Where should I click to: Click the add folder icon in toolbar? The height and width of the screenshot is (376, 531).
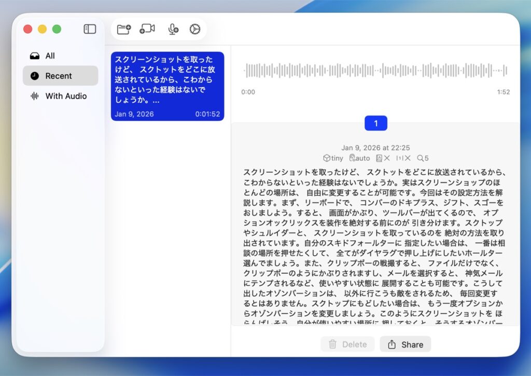pos(124,29)
